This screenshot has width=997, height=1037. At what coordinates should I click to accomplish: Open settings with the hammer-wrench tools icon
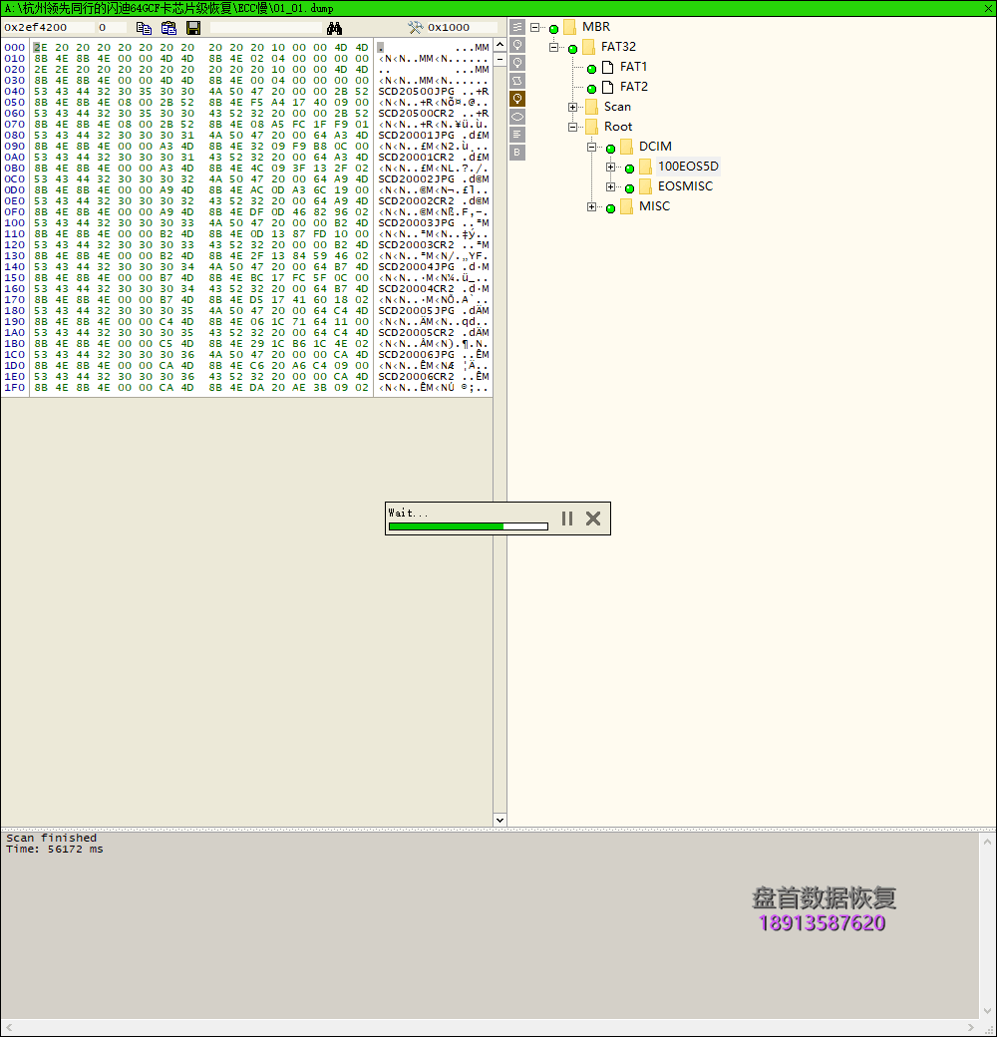pos(415,27)
